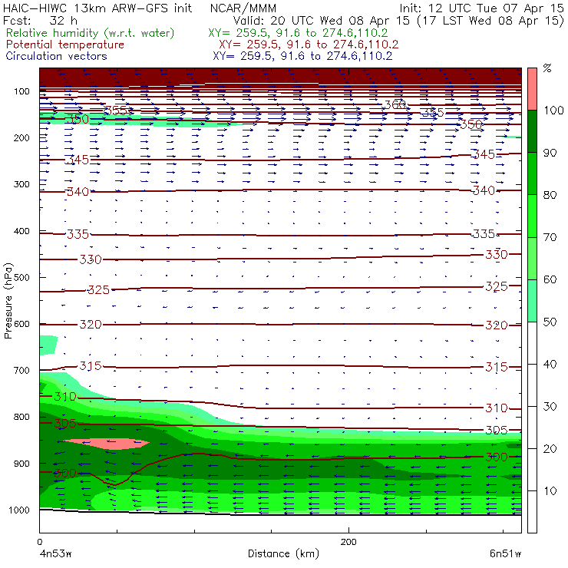Click the '700' pressure axis tick label

pyautogui.click(x=21, y=370)
